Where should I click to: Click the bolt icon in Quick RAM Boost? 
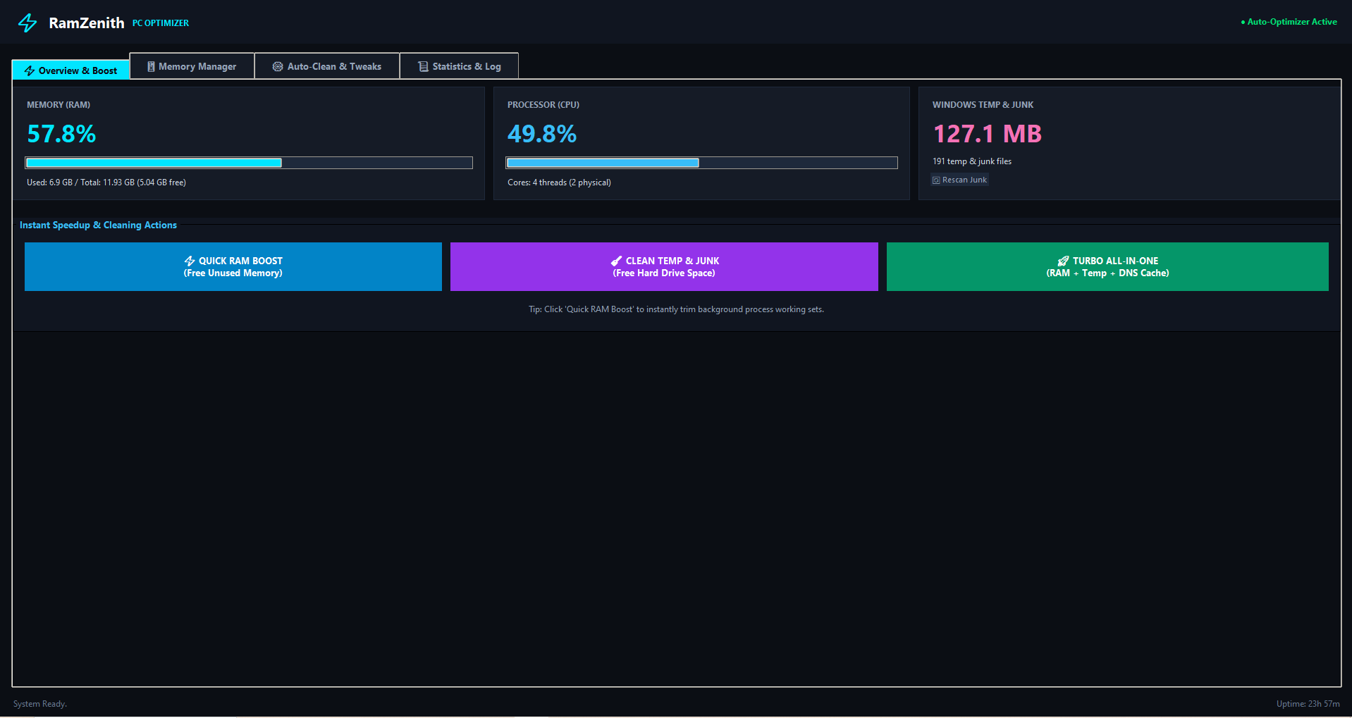click(x=190, y=261)
